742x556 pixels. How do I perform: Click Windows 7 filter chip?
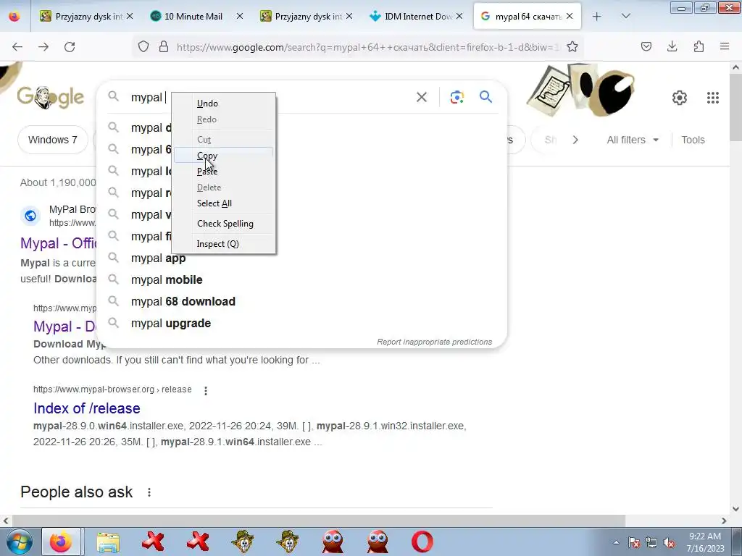52,140
